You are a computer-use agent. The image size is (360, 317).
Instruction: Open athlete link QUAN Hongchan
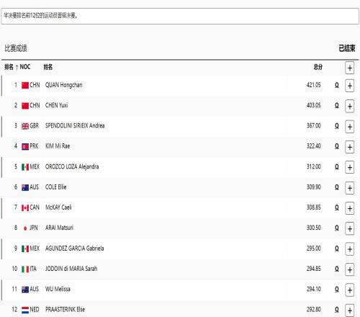pos(63,85)
